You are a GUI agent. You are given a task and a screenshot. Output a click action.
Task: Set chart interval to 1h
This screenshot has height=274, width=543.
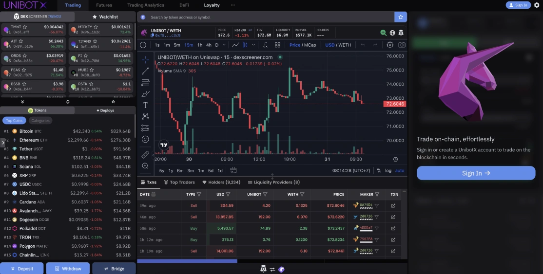(x=200, y=45)
